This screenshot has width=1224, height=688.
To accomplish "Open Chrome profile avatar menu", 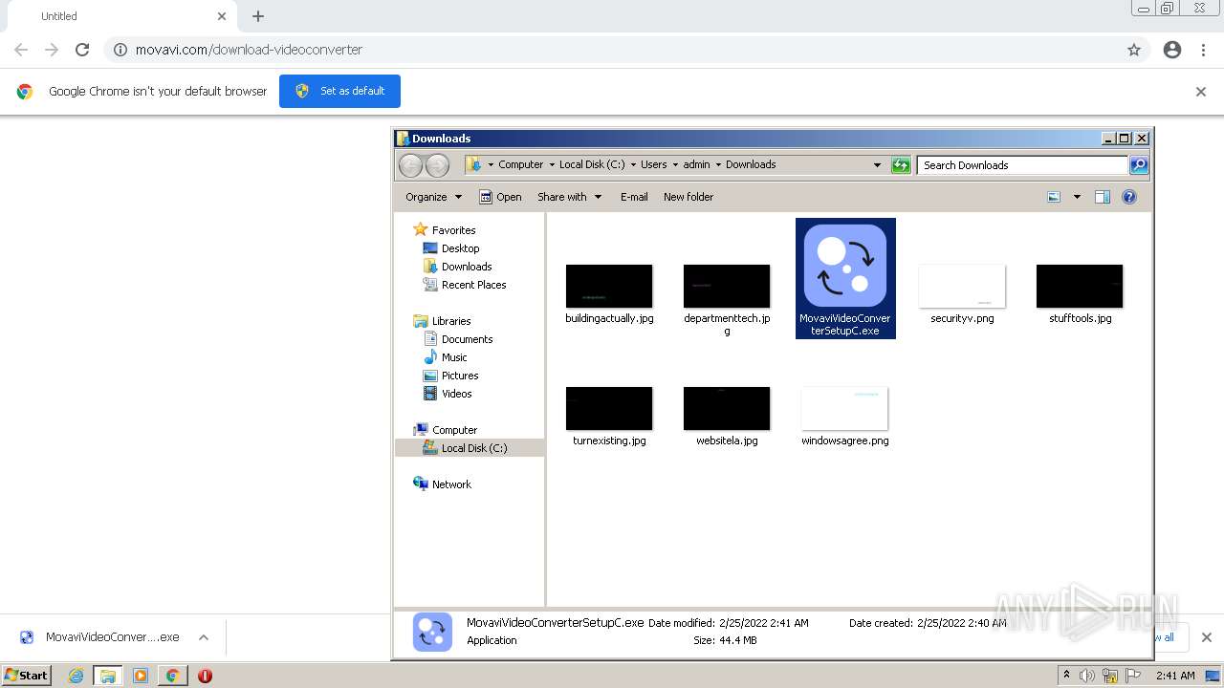I will (1172, 50).
